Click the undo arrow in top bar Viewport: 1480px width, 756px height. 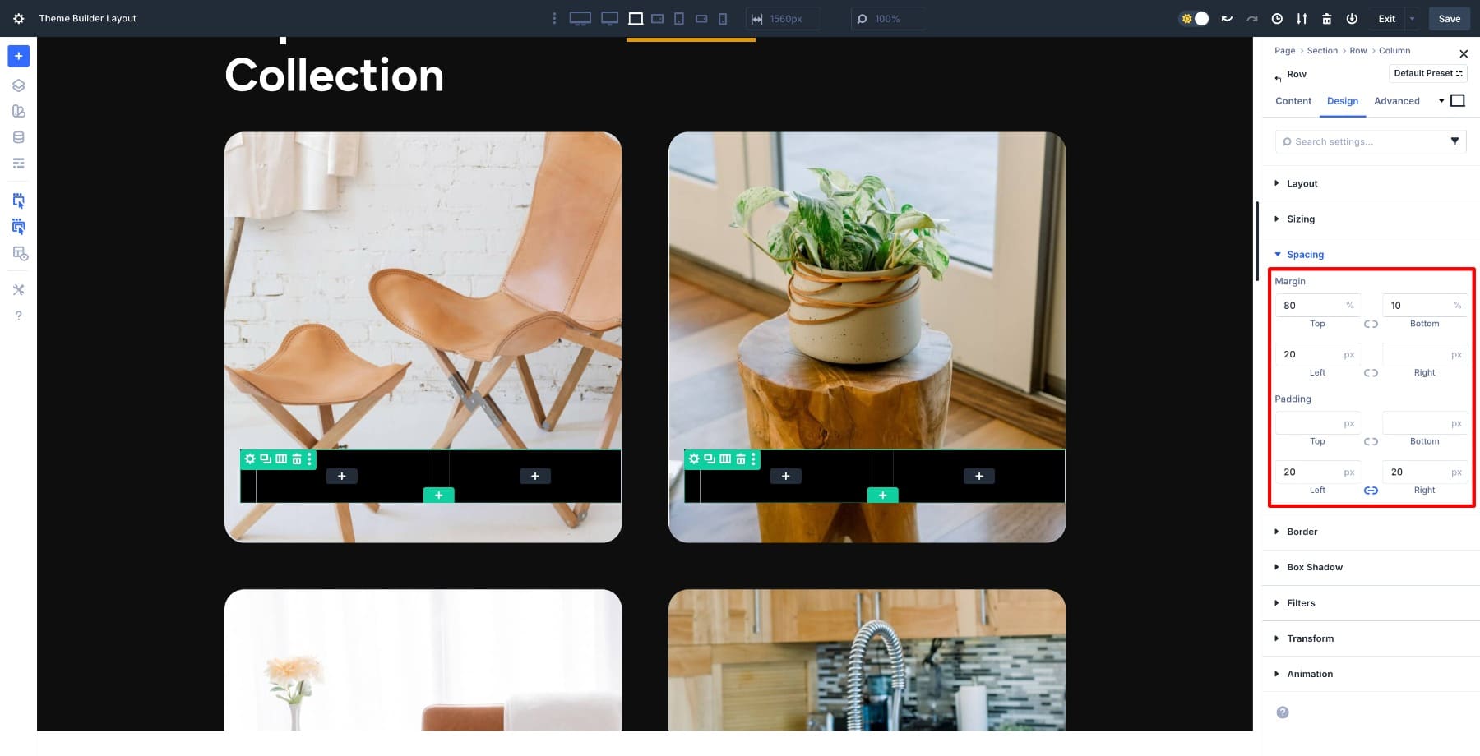(x=1227, y=19)
